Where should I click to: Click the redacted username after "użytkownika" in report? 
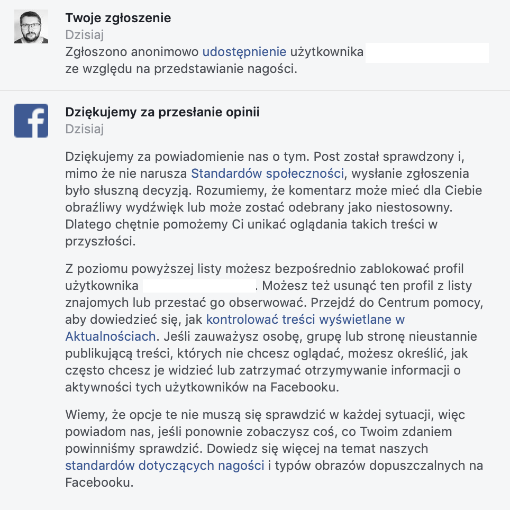[427, 53]
